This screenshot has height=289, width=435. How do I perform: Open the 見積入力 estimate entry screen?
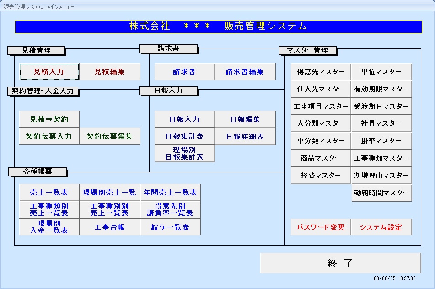49,72
